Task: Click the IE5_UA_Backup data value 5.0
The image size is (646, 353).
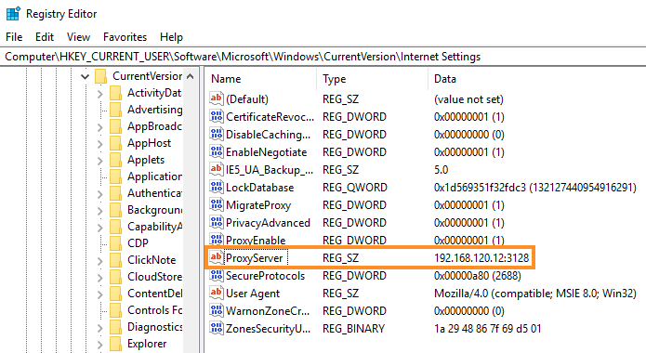Action: click(441, 170)
